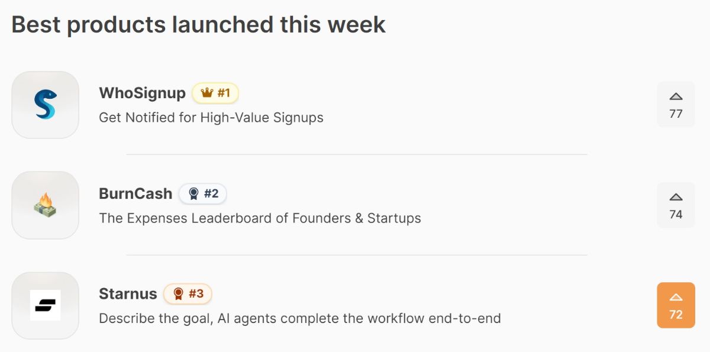The image size is (710, 352).
Task: Click the up-arrow above the 77 count
Action: click(676, 96)
